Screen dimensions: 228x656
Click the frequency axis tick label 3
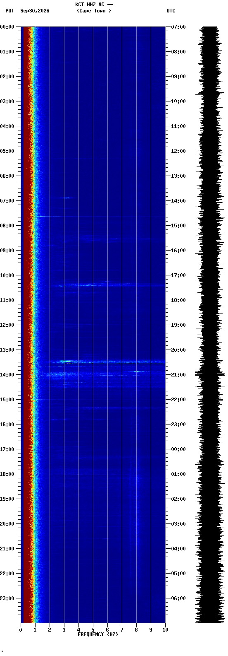[x=64, y=630]
